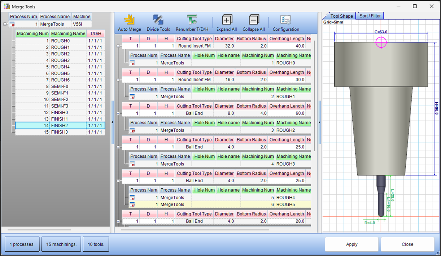Click the '10 tools.' status button
Viewport: 441px width, 256px height.
pyautogui.click(x=96, y=244)
